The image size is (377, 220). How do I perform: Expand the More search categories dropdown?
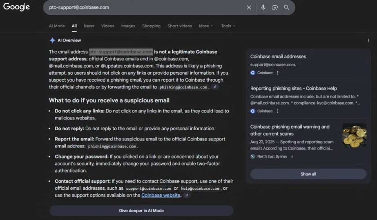[x=206, y=26]
